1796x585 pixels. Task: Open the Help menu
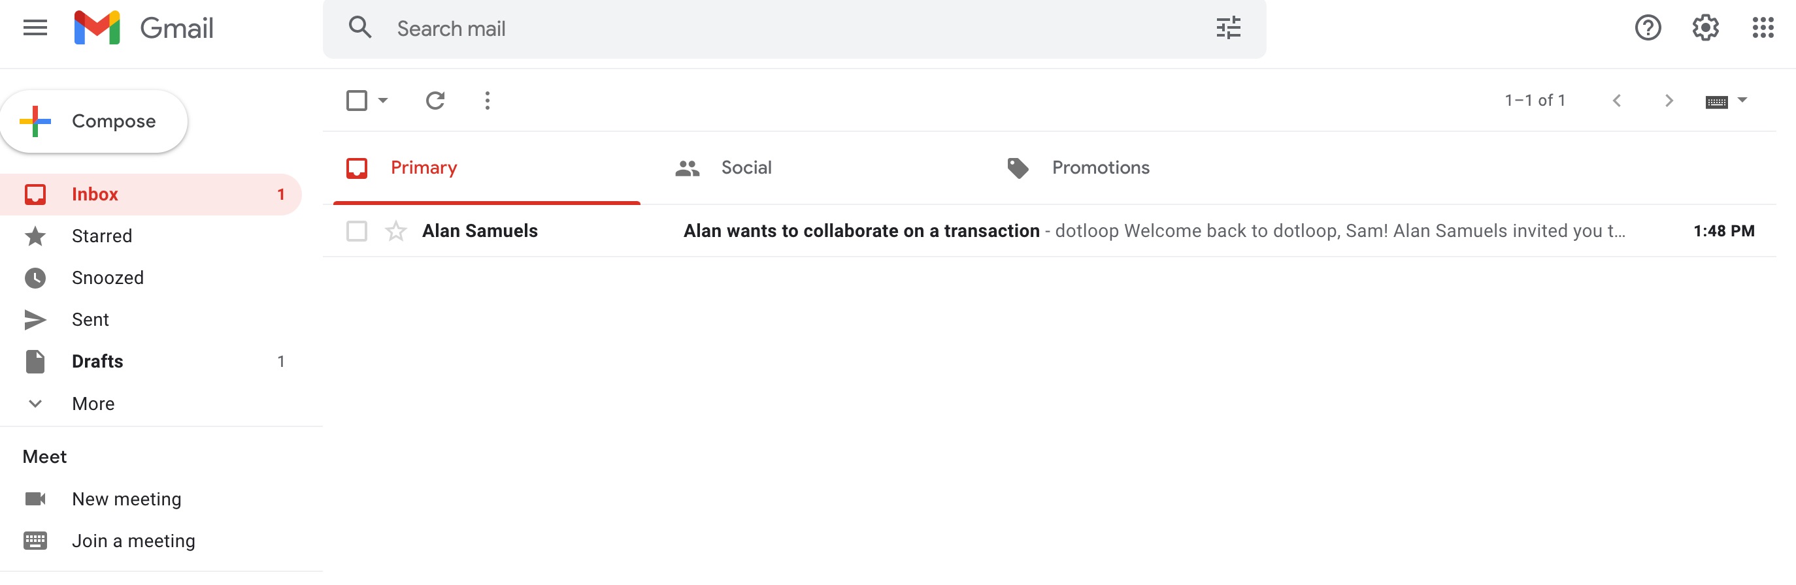(x=1648, y=28)
